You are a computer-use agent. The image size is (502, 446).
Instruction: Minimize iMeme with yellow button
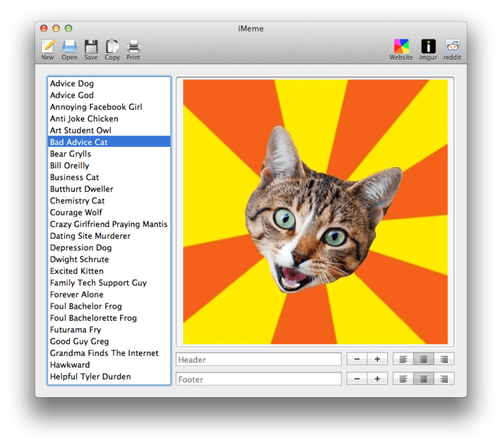[x=56, y=29]
